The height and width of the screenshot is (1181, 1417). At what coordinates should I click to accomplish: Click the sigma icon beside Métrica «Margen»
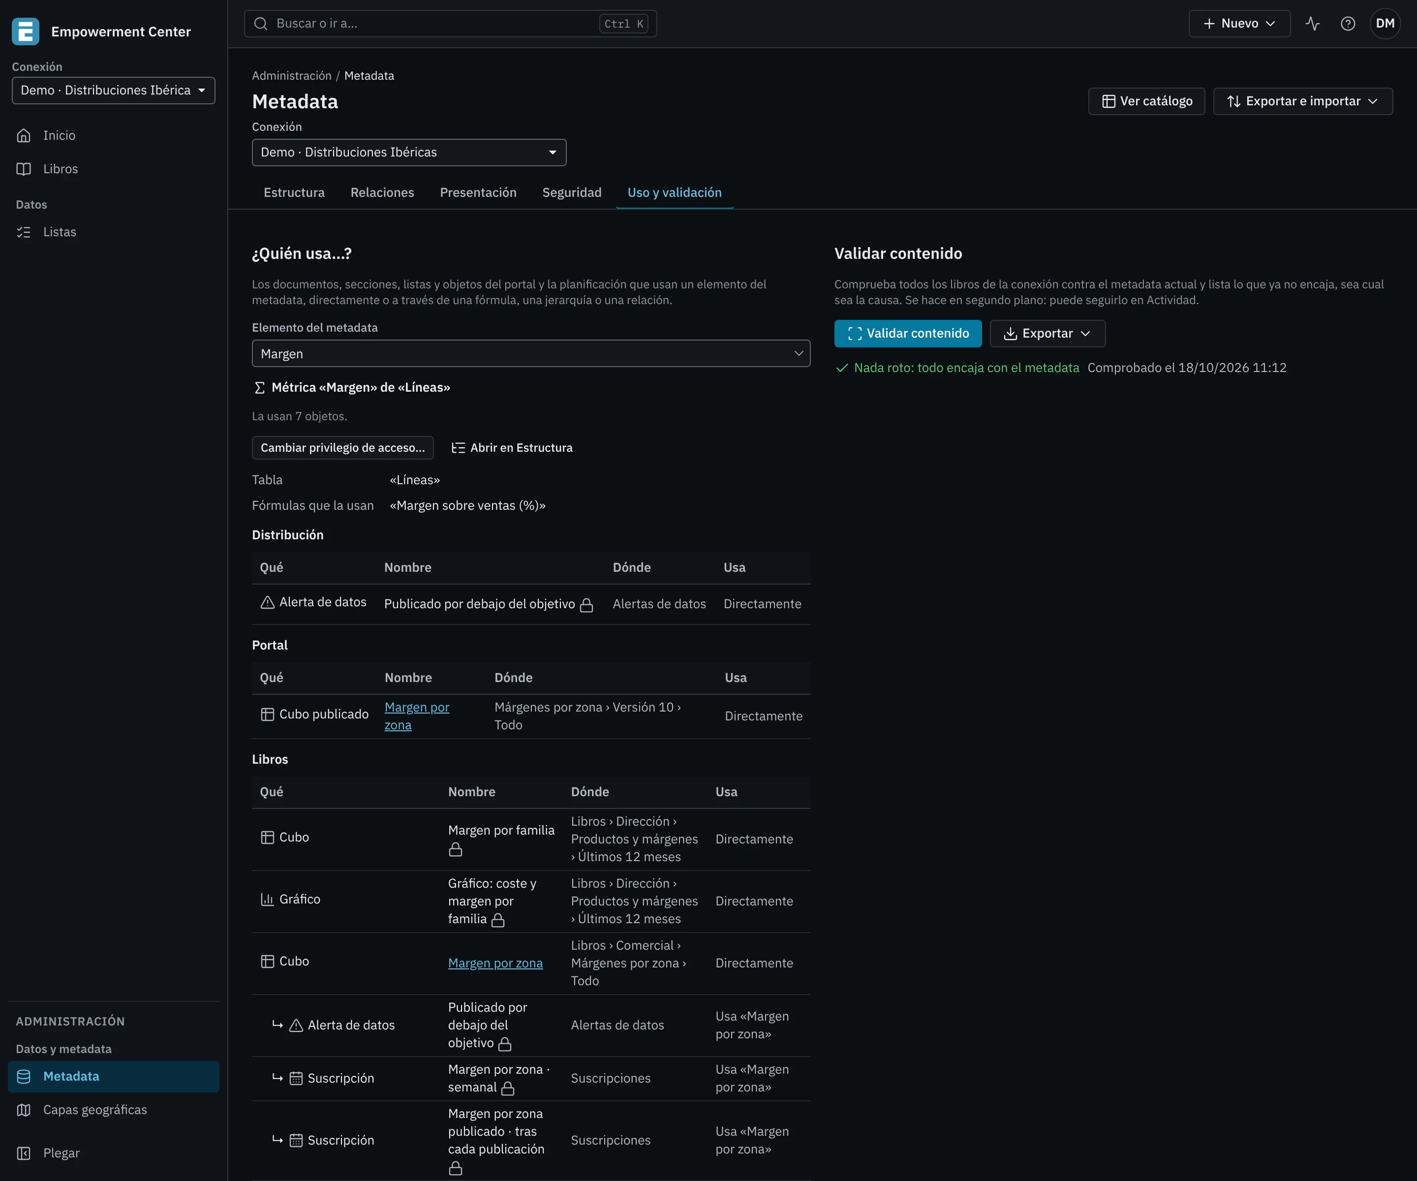(259, 387)
